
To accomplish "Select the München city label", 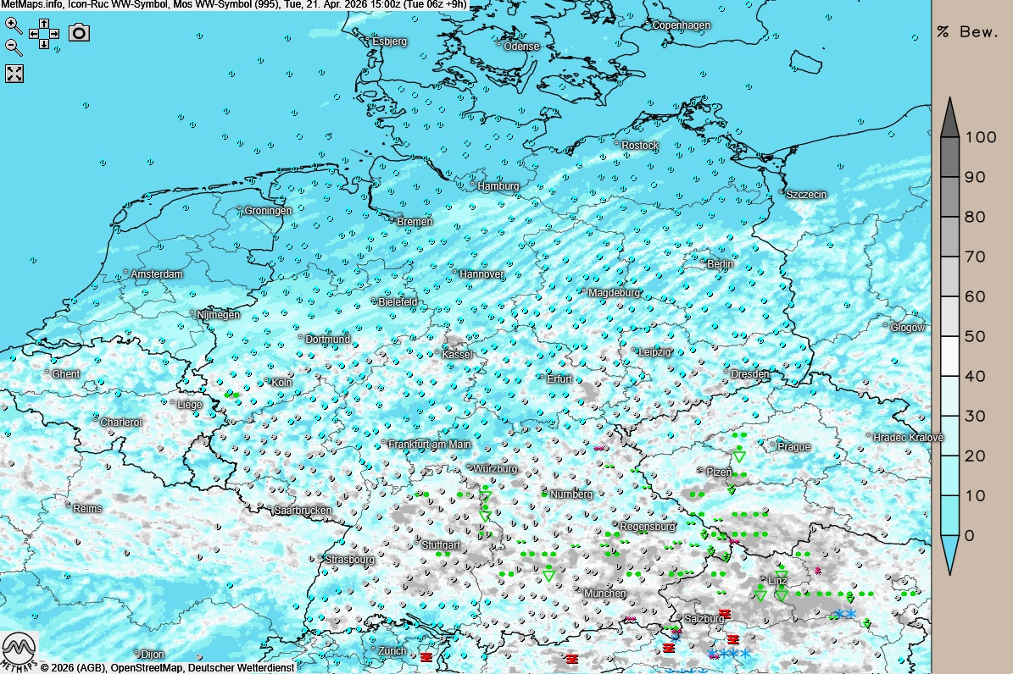I will point(604,594).
